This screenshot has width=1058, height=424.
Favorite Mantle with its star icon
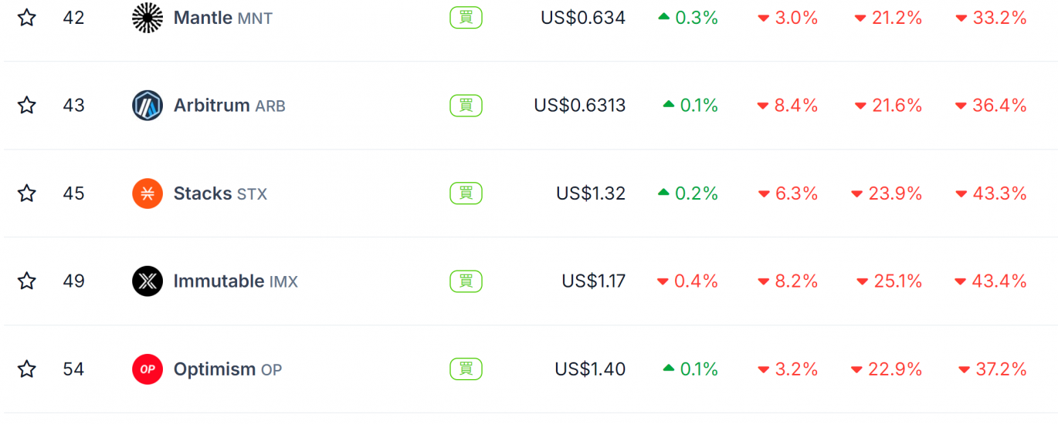27,18
